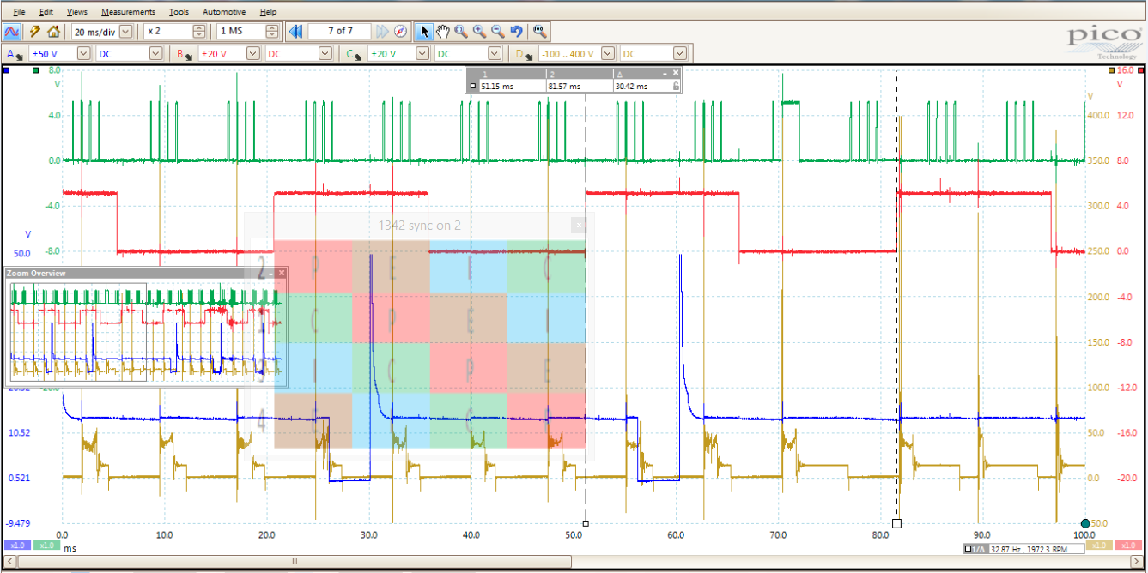1148x573 pixels.
Task: Open the Measurements menu
Action: (128, 12)
